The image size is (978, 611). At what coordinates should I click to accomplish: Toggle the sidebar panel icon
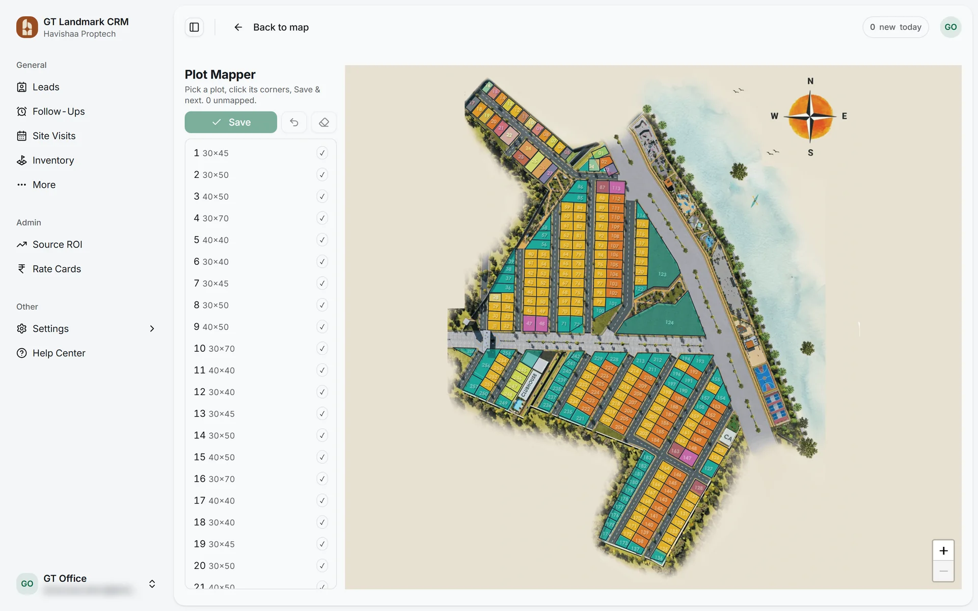[x=194, y=27]
